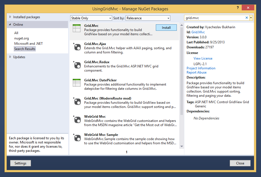Click the package list scroll up arrow
Screen dimensions: 261x177
(x=182, y=25)
